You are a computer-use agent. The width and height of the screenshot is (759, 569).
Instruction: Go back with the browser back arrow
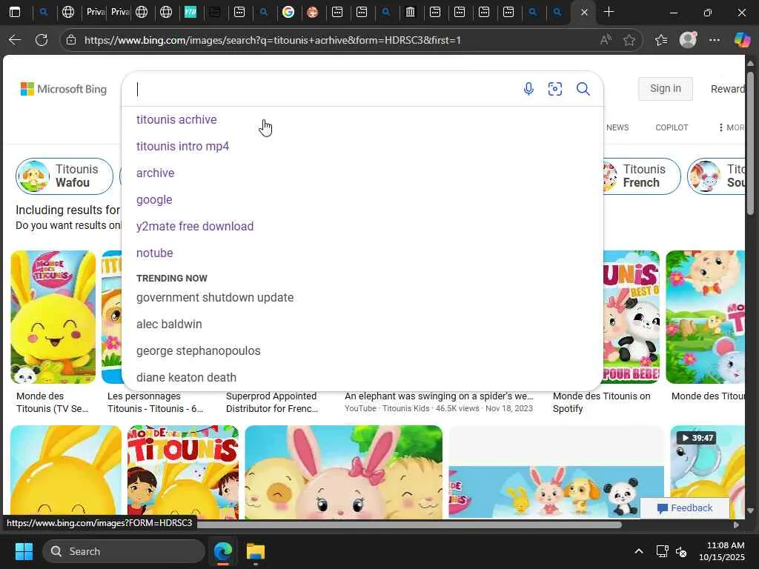(15, 40)
